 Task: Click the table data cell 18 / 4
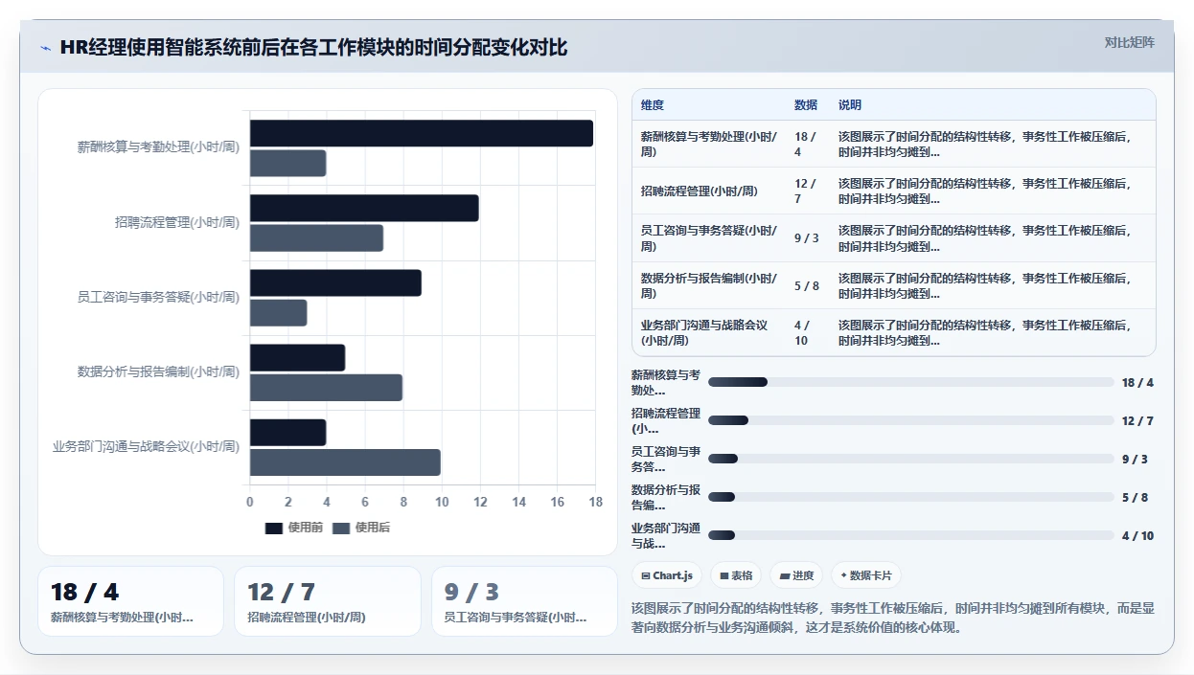[809, 144]
